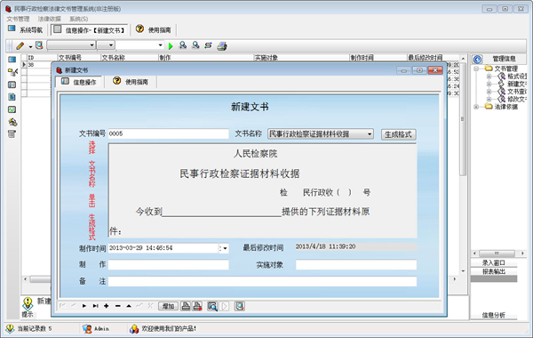Click the 实施对象 input field
Image resolution: width=533 pixels, height=338 pixels.
point(356,265)
